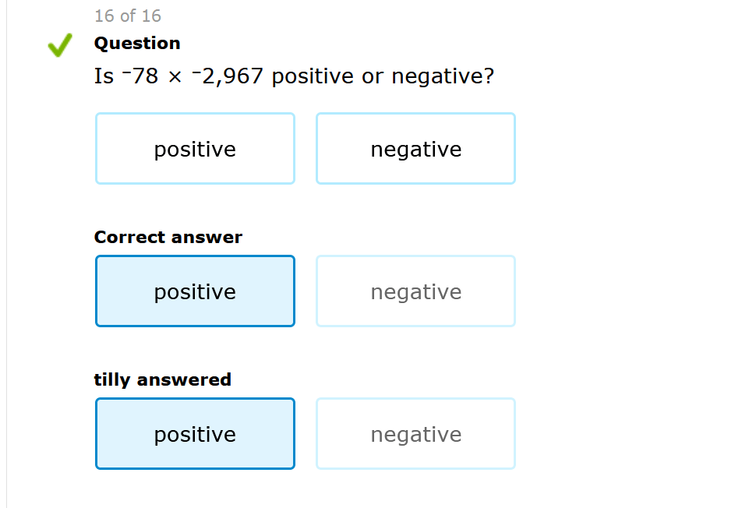Image resolution: width=735 pixels, height=508 pixels.
Task: Click the bold "Question" heading
Action: tap(137, 43)
